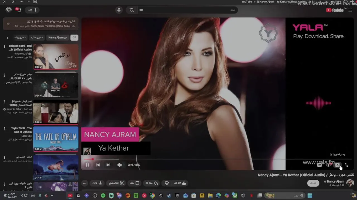Like the video with 42 thumbs up
The height and width of the screenshot is (200, 357).
point(180,183)
